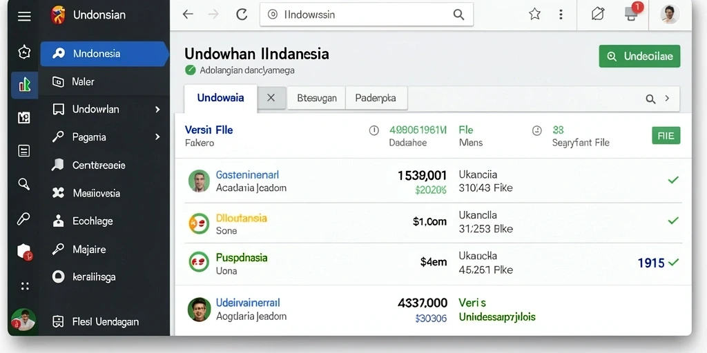Click the Gosteninenarl row avatar
The image size is (707, 353).
pyautogui.click(x=199, y=181)
